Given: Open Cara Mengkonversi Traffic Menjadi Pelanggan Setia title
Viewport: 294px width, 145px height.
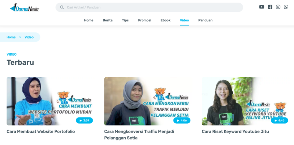Looking at the screenshot, I should tap(139, 135).
